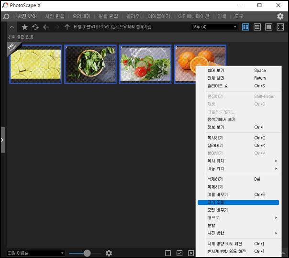
Task: Switch to the 사진 편집 tab
Action: tap(55, 16)
